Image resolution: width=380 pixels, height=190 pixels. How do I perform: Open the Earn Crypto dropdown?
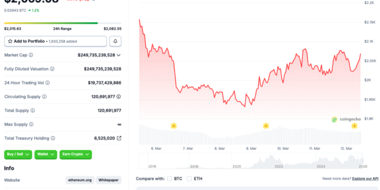coord(75,155)
